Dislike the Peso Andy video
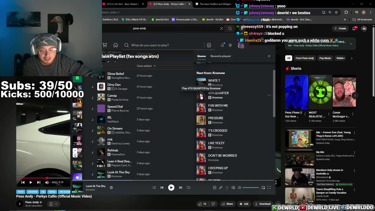This screenshot has width=375, height=211. click(x=213, y=204)
